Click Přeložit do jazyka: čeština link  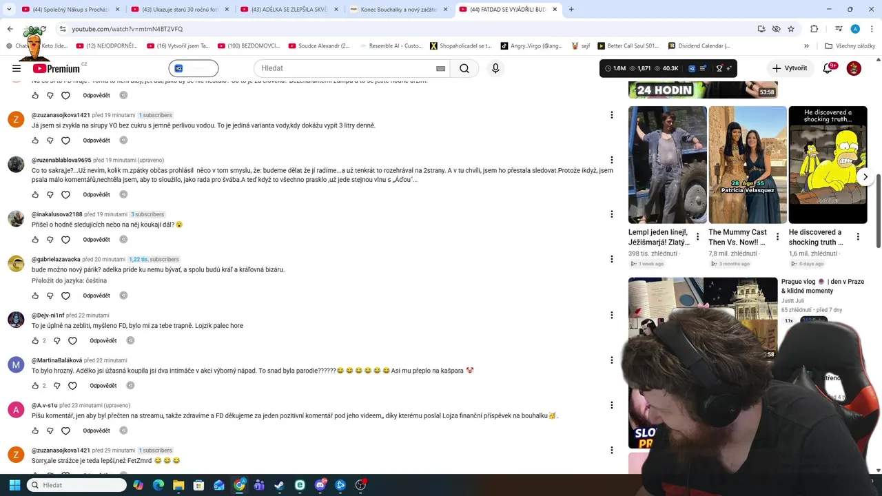tap(69, 281)
